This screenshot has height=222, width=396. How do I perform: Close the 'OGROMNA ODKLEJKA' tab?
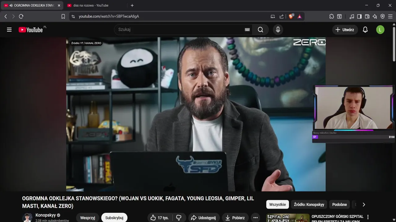59,6
